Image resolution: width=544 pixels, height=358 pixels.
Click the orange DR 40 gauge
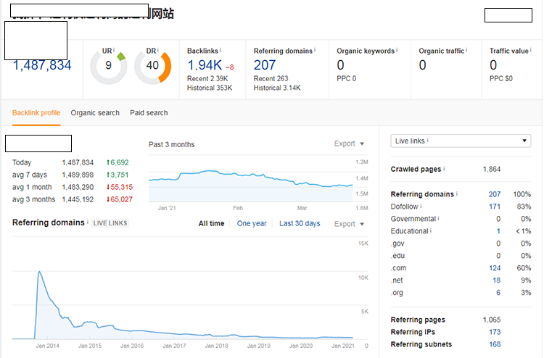pos(152,67)
